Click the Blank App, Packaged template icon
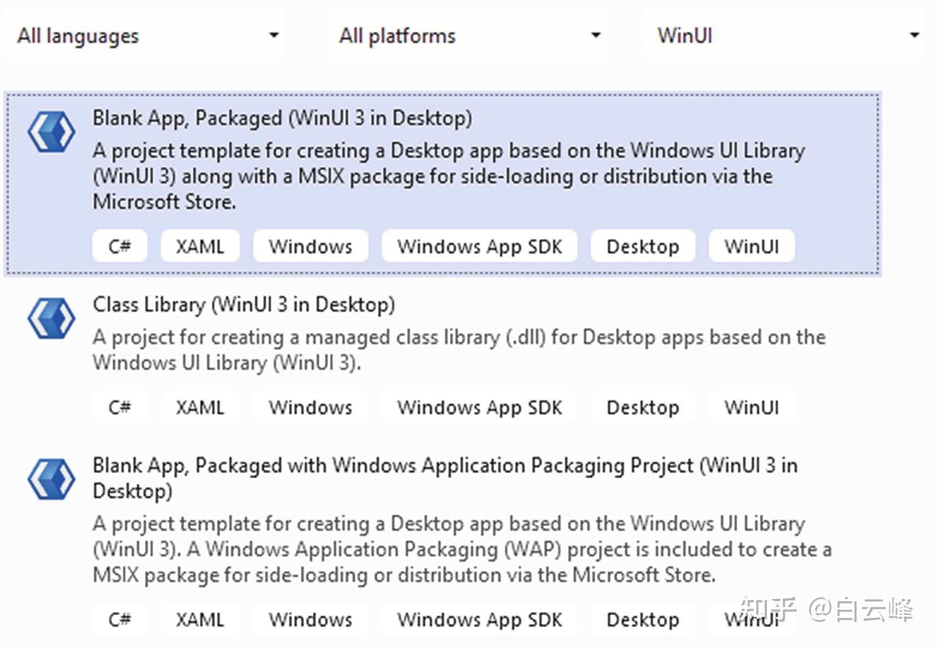 click(x=51, y=132)
